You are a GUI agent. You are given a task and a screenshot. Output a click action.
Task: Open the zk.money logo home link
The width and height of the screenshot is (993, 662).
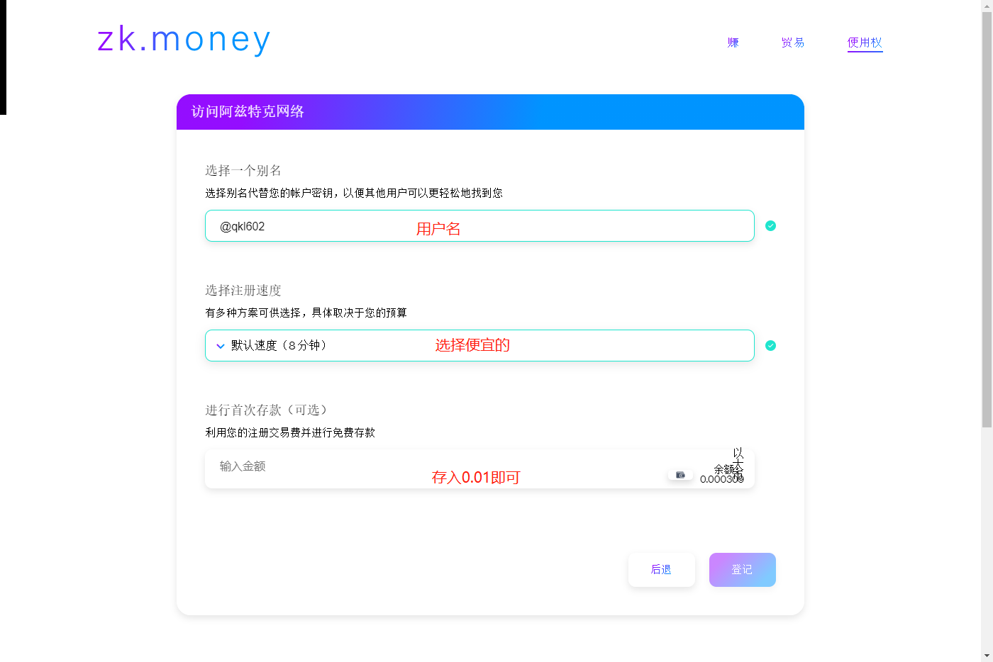click(x=184, y=40)
